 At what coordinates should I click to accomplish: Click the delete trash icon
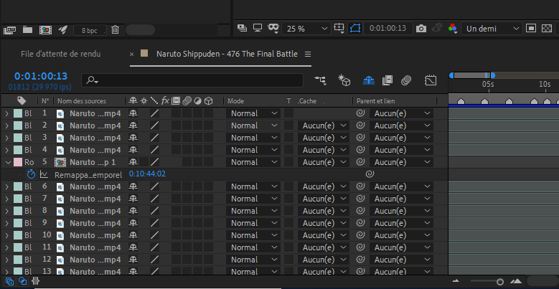[115, 30]
